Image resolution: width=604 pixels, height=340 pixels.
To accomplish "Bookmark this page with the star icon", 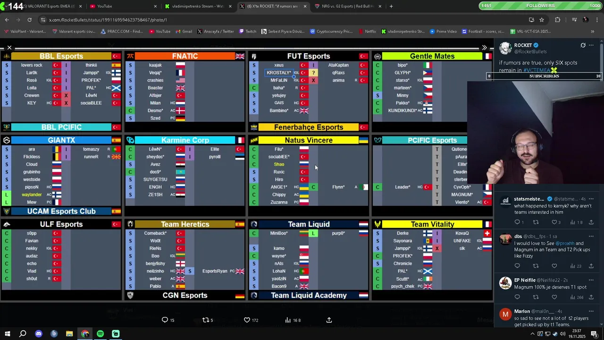I will (x=542, y=20).
